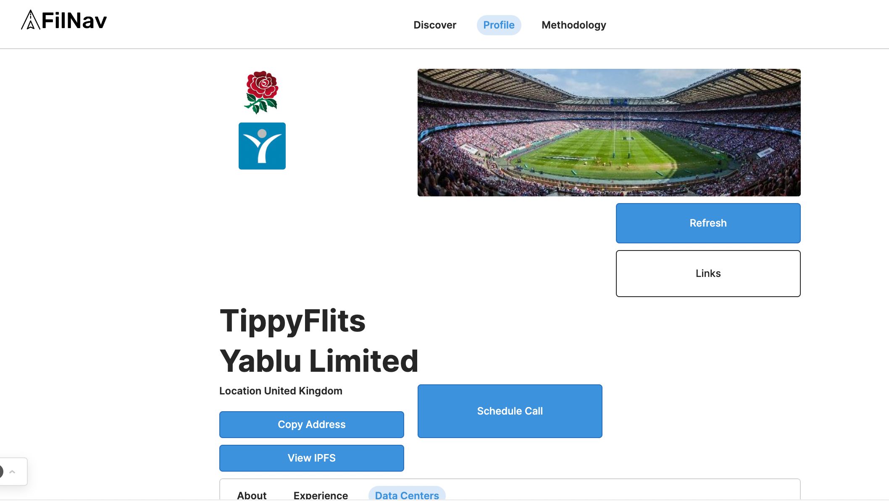Open the Discover navigation link
This screenshot has height=501, width=889.
[x=435, y=25]
